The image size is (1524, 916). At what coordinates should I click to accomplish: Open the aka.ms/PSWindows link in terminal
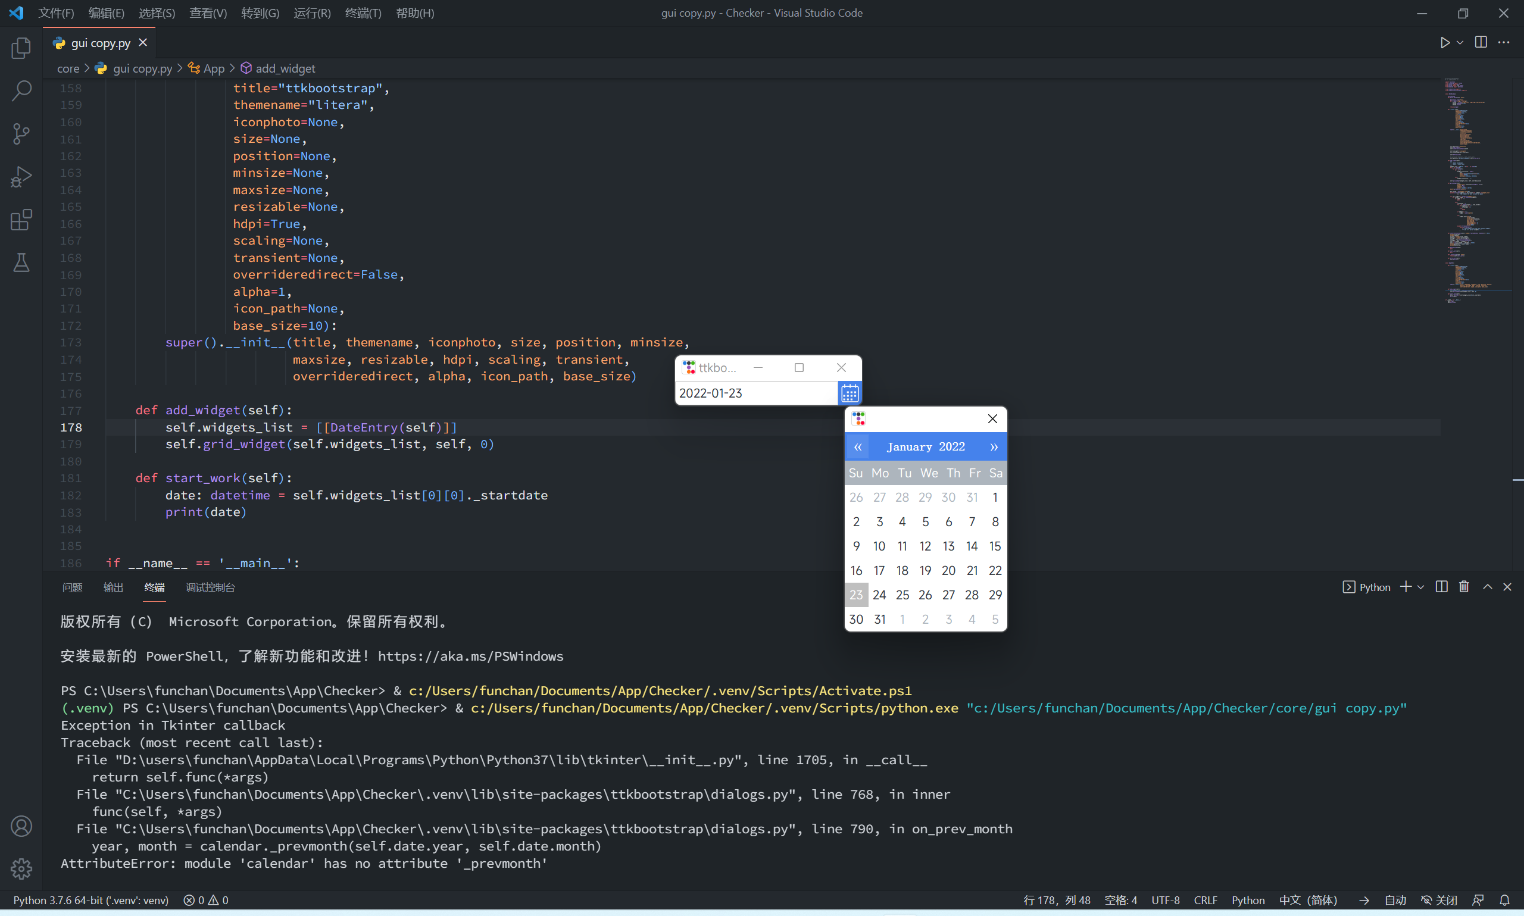coord(470,656)
